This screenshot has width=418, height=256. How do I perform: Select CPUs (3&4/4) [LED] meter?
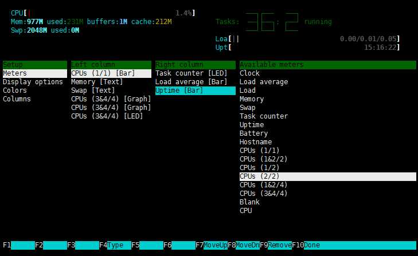click(107, 116)
